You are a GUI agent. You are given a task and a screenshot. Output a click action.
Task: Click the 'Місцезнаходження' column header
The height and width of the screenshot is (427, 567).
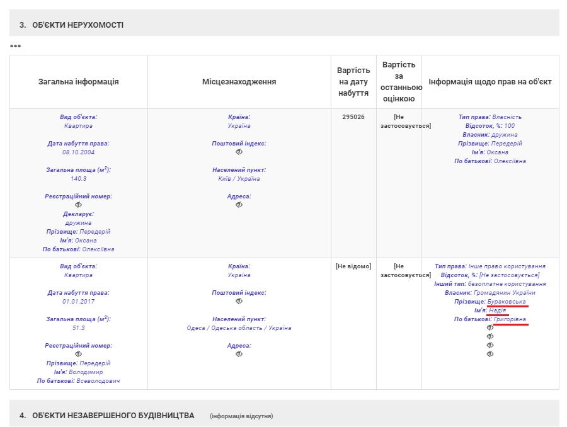239,82
